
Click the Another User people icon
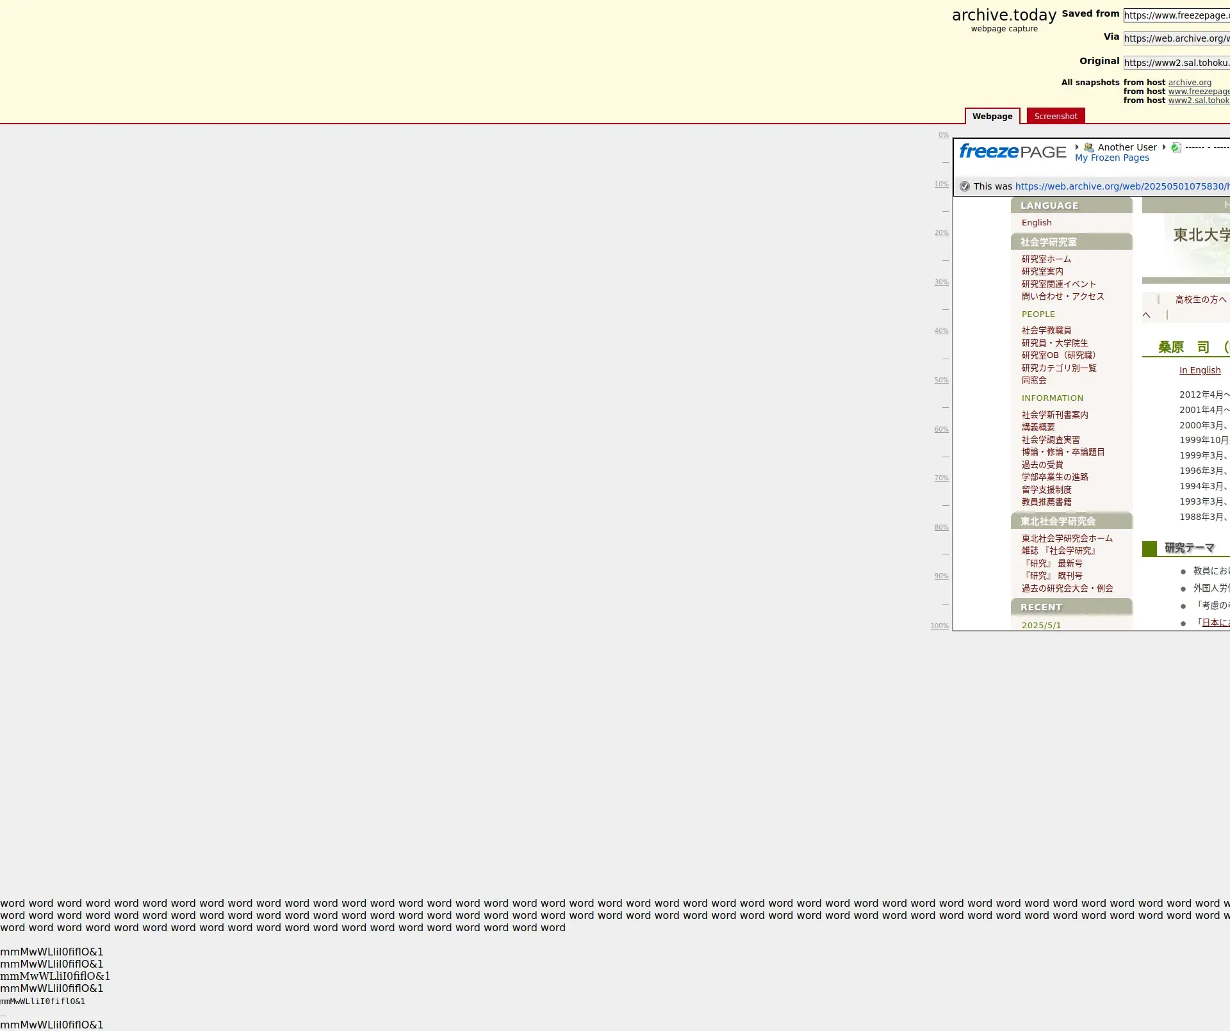coord(1088,147)
